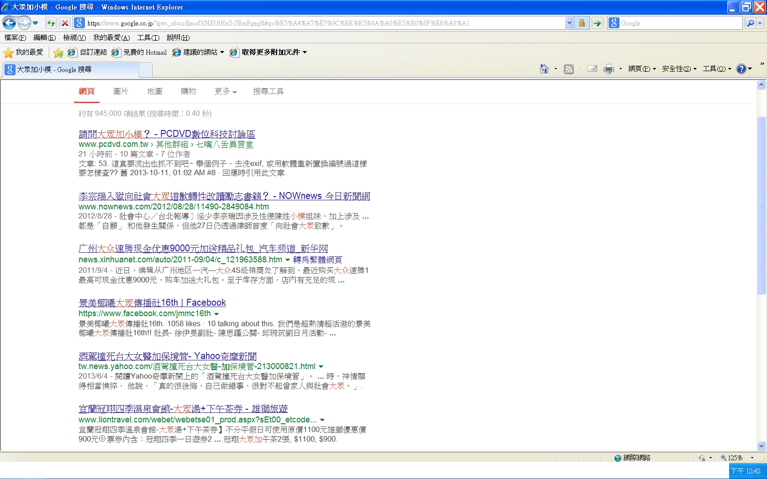Open the NOWnews 李宗瑞 result link

(x=224, y=196)
